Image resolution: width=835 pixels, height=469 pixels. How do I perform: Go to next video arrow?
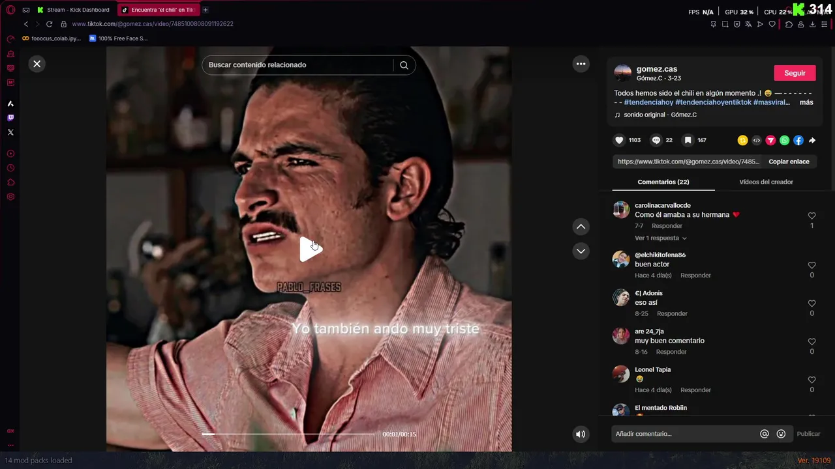[581, 251]
